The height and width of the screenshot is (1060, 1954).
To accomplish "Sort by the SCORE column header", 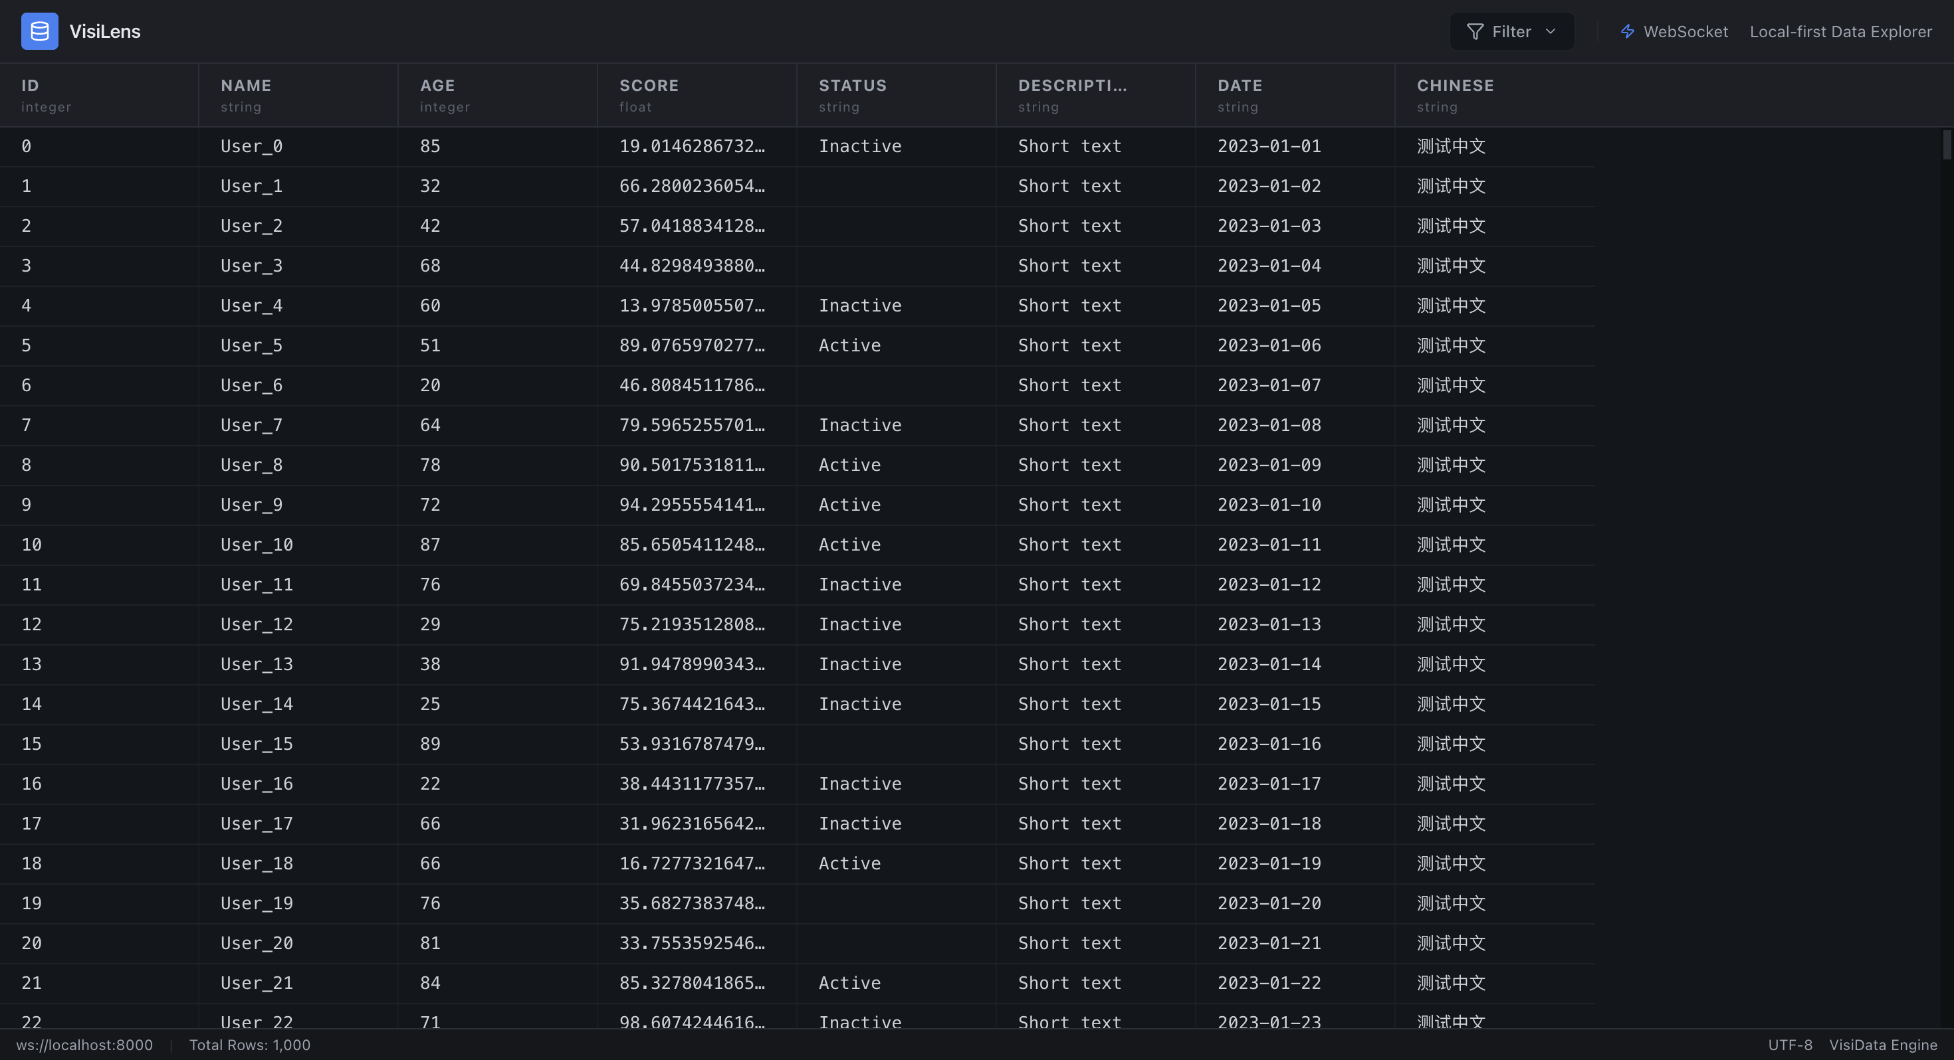I will click(649, 86).
